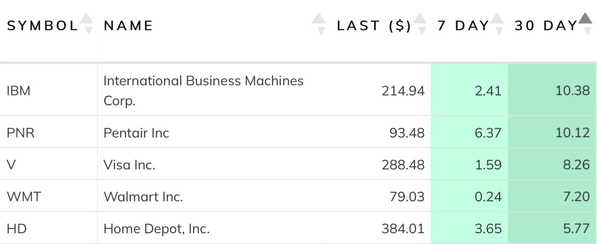Sort 30 DAY column descending arrow
The height and width of the screenshot is (244, 597).
coord(587,30)
